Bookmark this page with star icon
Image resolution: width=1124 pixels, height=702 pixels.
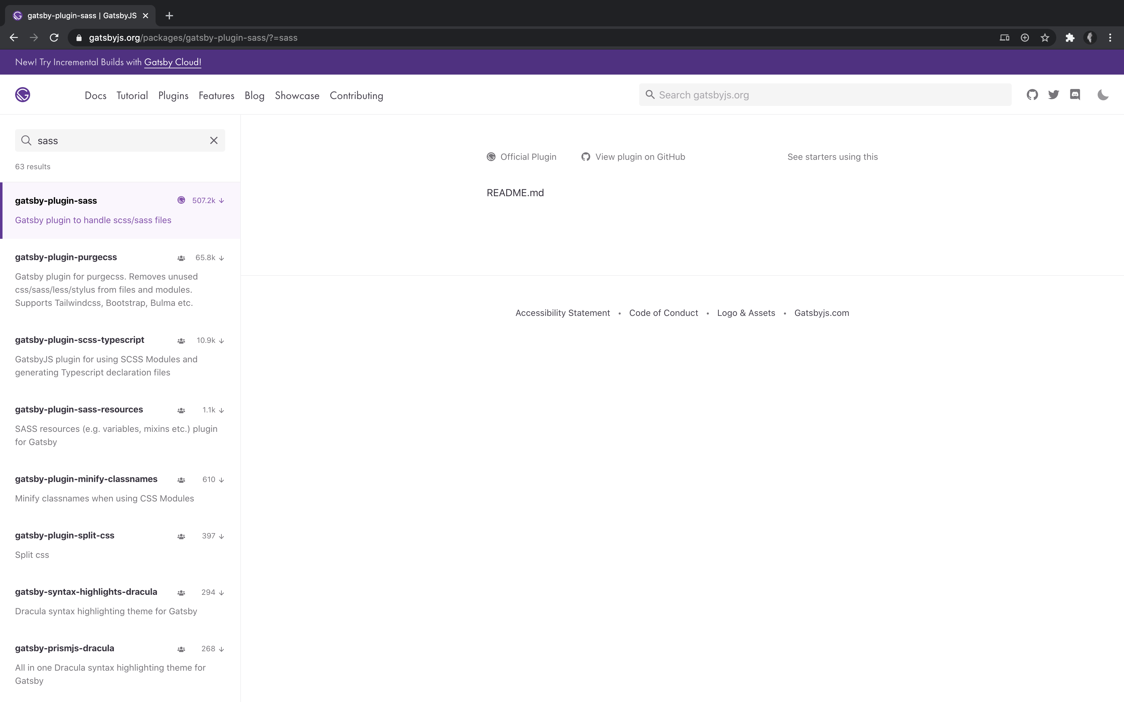(x=1045, y=38)
